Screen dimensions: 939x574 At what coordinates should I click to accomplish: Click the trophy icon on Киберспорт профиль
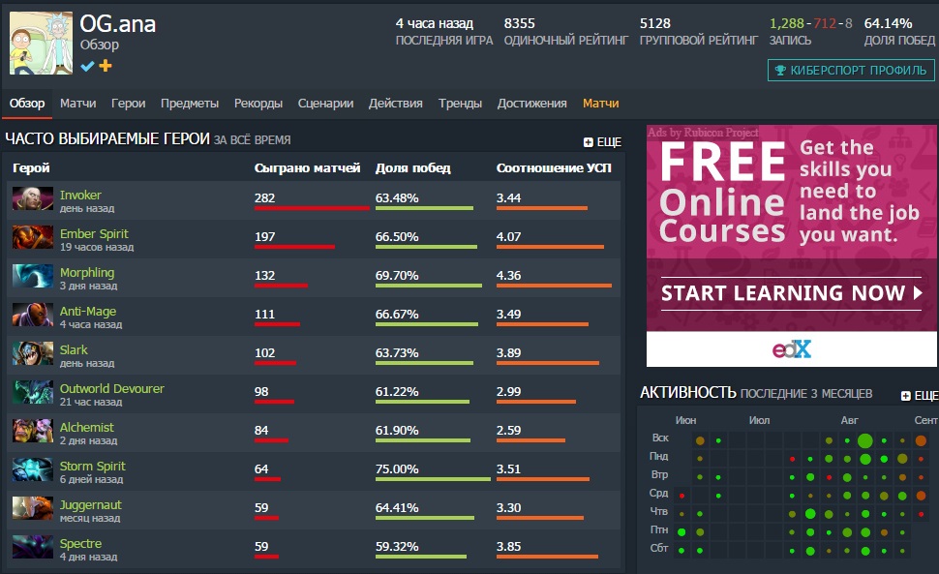pos(780,71)
